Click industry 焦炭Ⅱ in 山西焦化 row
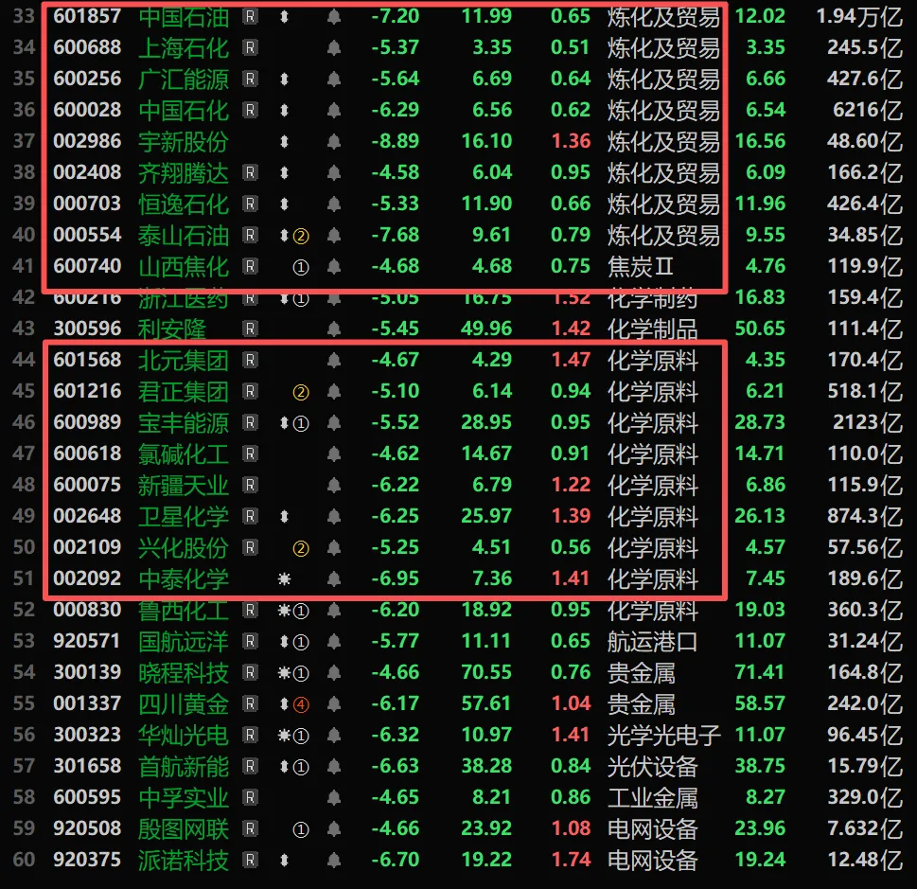The image size is (917, 889). [x=641, y=266]
